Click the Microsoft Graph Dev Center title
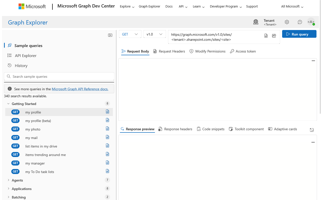321x200 pixels. coord(86,6)
